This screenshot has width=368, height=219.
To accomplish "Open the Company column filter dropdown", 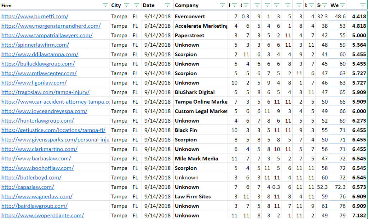I will (x=222, y=5).
